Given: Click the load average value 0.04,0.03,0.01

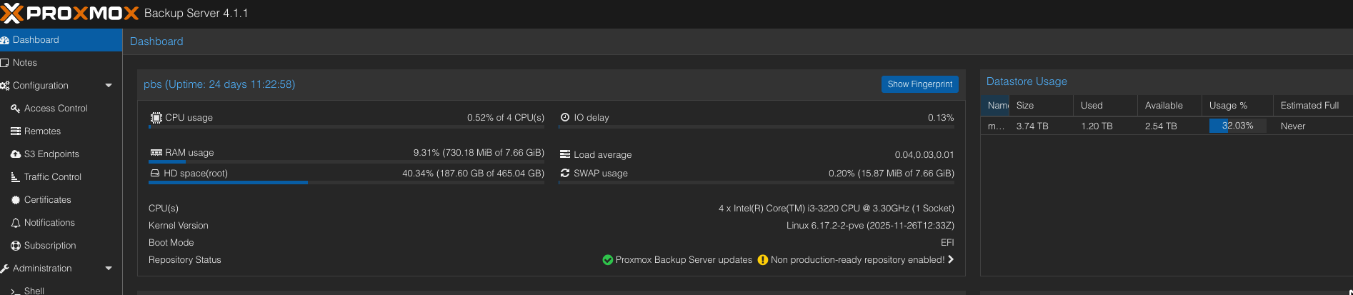Looking at the screenshot, I should [x=924, y=155].
